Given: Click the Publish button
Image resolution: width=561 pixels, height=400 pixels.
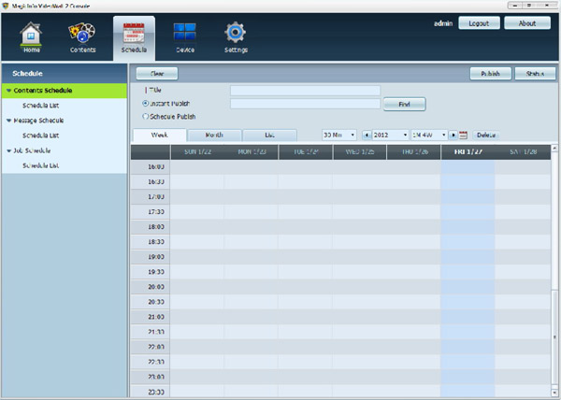Looking at the screenshot, I should point(490,73).
